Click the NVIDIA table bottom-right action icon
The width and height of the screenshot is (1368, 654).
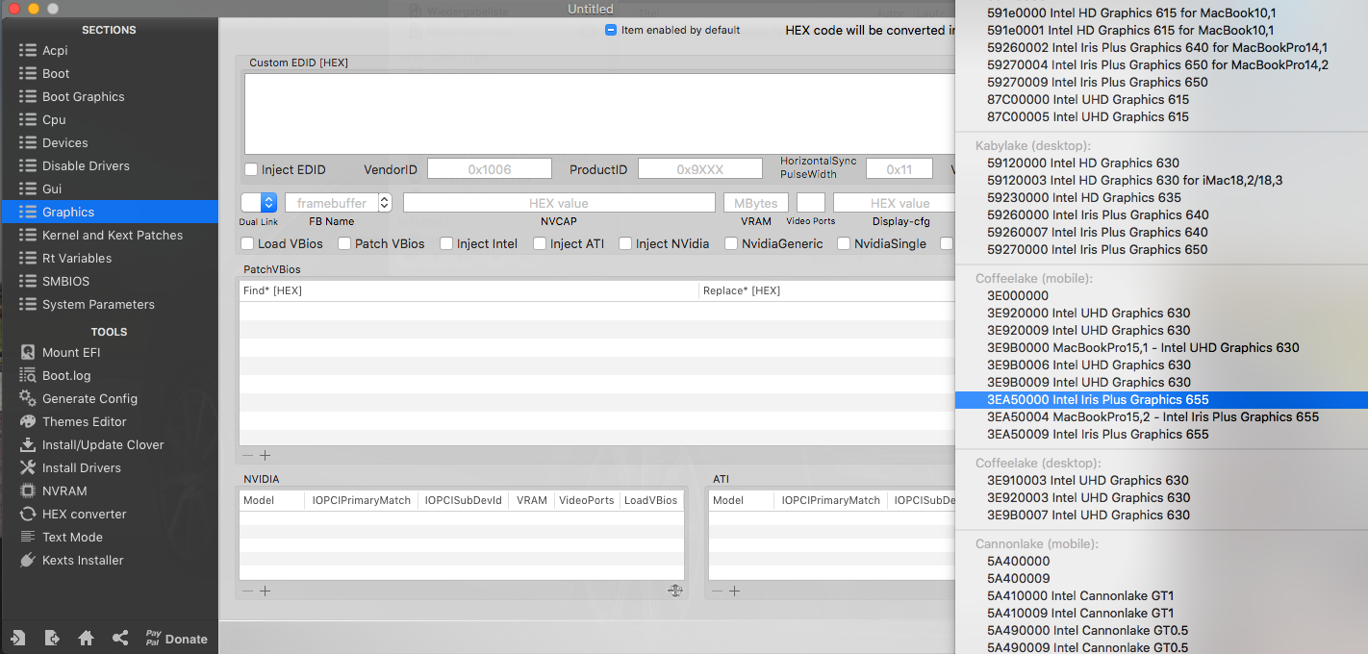[674, 591]
